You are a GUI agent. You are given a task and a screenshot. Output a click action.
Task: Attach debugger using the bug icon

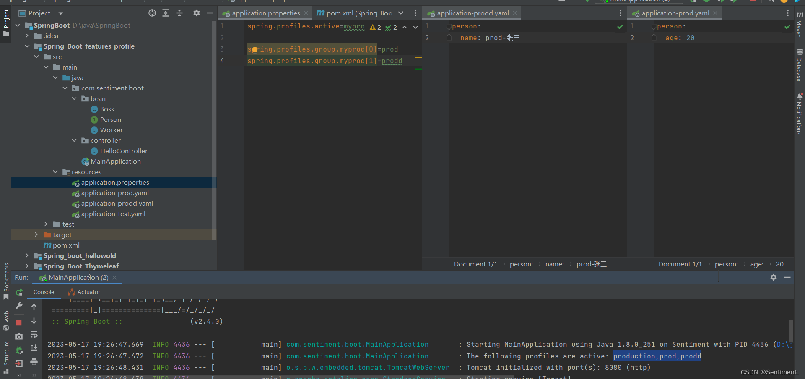click(19, 350)
